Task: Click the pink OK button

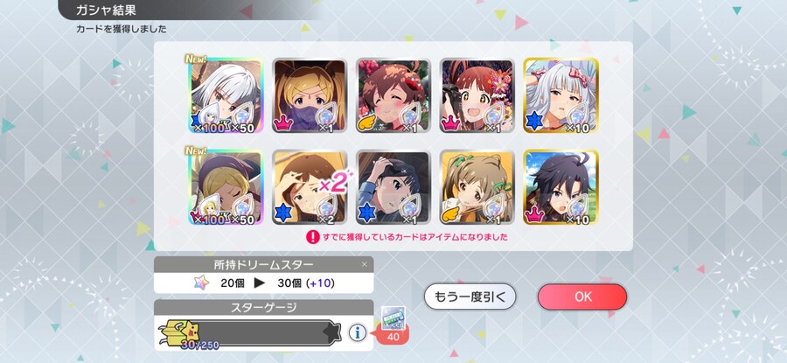Action: pyautogui.click(x=582, y=297)
